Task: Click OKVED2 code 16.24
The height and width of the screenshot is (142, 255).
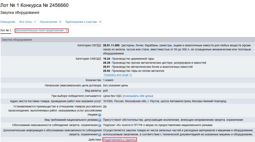Action: click(x=106, y=59)
